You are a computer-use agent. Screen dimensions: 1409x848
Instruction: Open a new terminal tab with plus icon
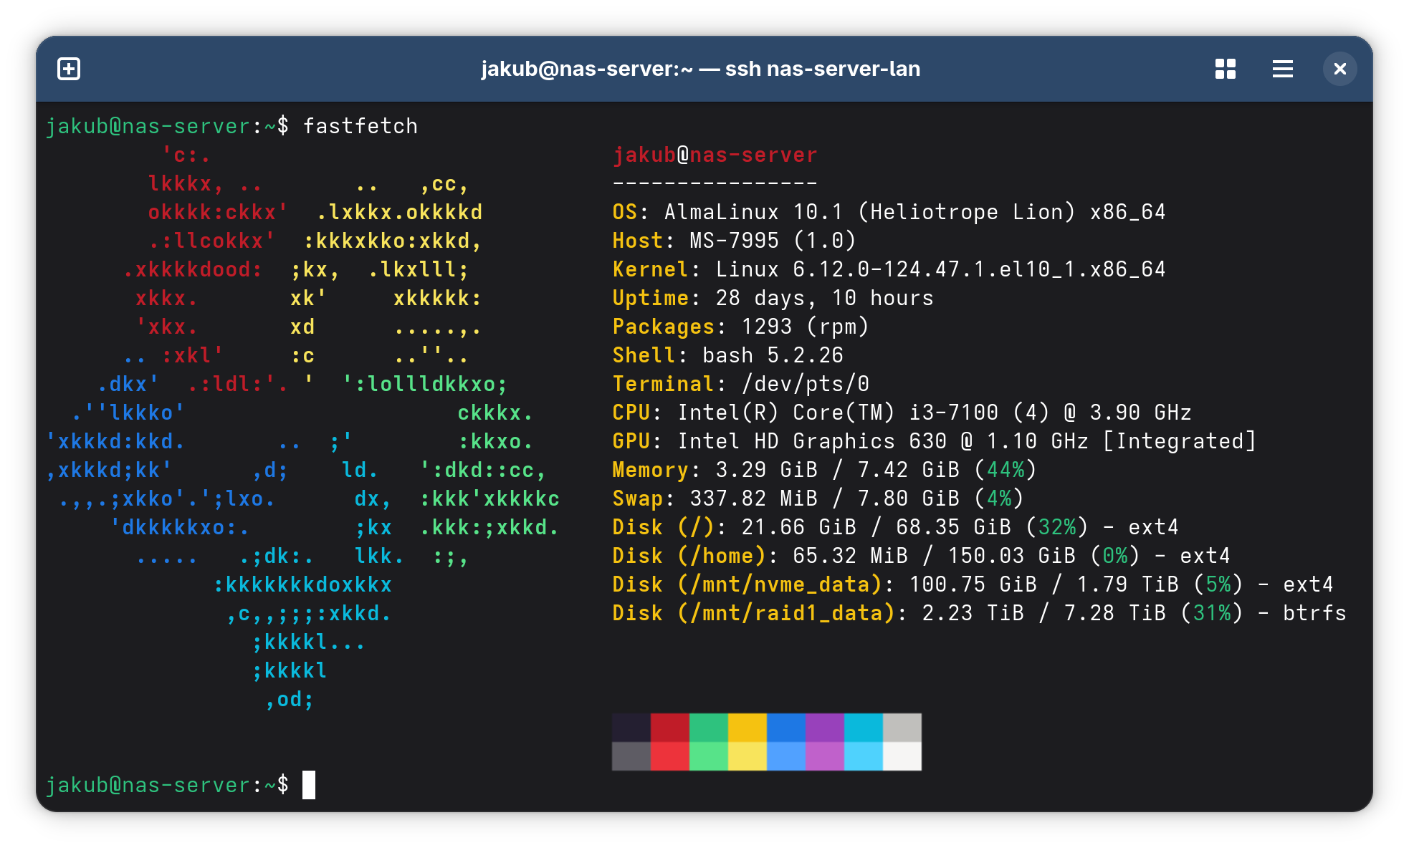coord(69,69)
